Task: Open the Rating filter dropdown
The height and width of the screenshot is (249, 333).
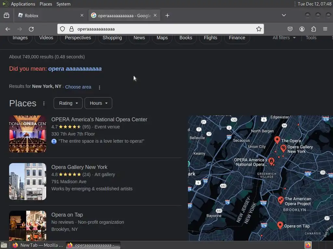Action: click(x=68, y=103)
